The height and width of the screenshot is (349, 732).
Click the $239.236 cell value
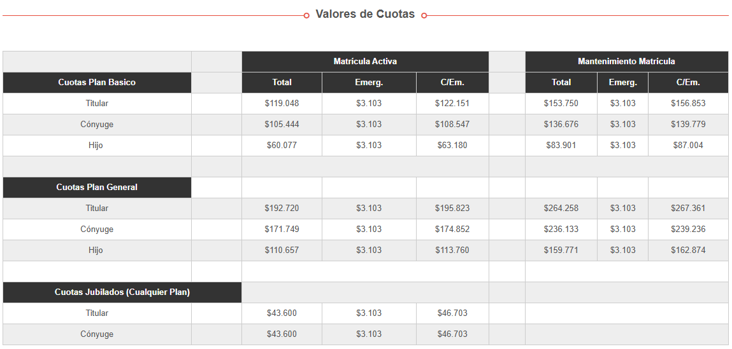688,229
